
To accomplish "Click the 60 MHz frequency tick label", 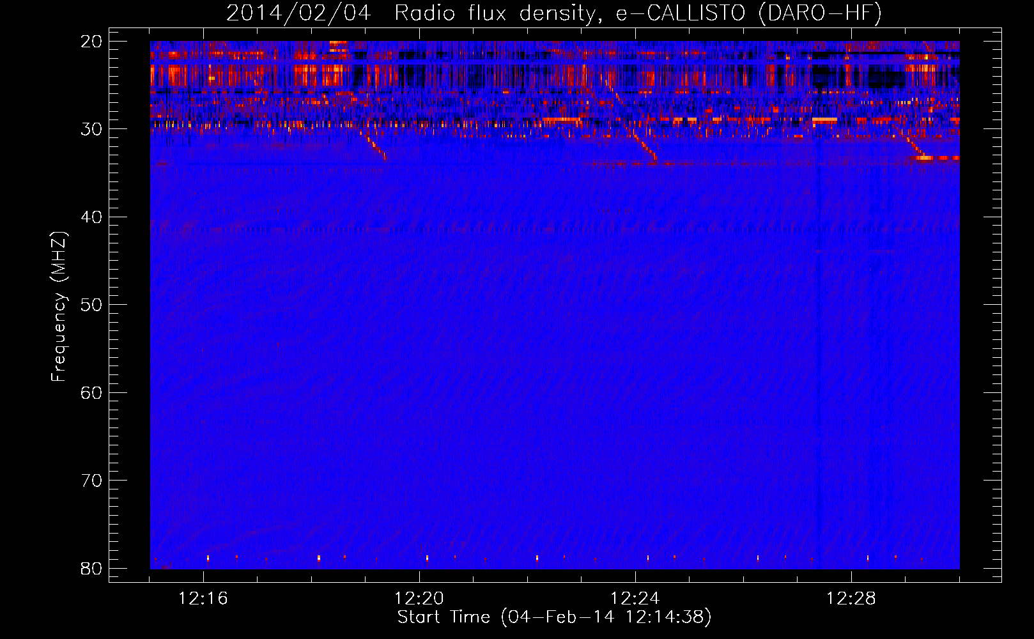I will 91,392.
